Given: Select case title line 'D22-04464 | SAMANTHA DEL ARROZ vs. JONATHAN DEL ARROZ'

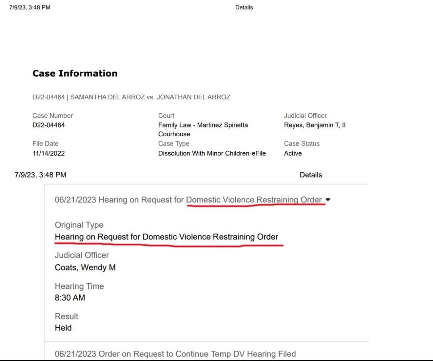Looking at the screenshot, I should (x=131, y=97).
